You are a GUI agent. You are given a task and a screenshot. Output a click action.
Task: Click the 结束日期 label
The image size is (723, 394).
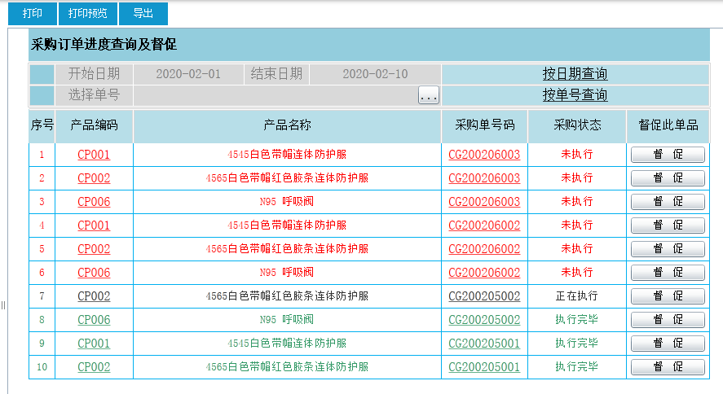pos(276,73)
